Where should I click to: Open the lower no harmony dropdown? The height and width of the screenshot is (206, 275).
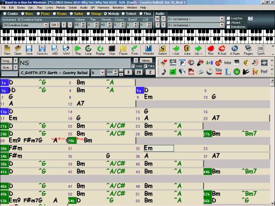point(222,25)
